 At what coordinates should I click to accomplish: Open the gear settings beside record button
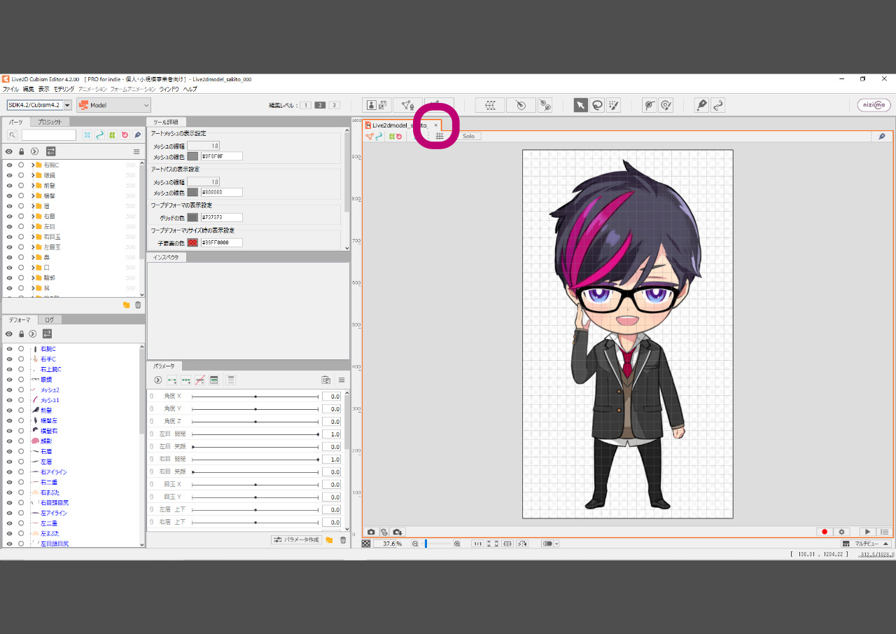click(x=842, y=532)
